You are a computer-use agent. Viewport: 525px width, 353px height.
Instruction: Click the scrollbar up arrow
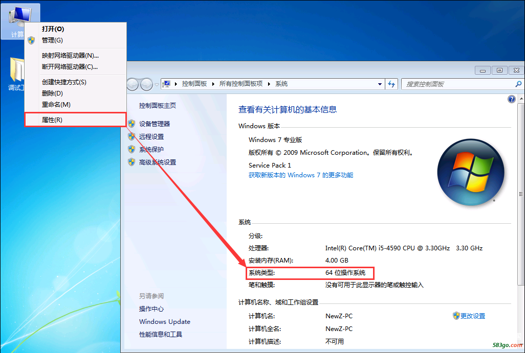pos(520,99)
